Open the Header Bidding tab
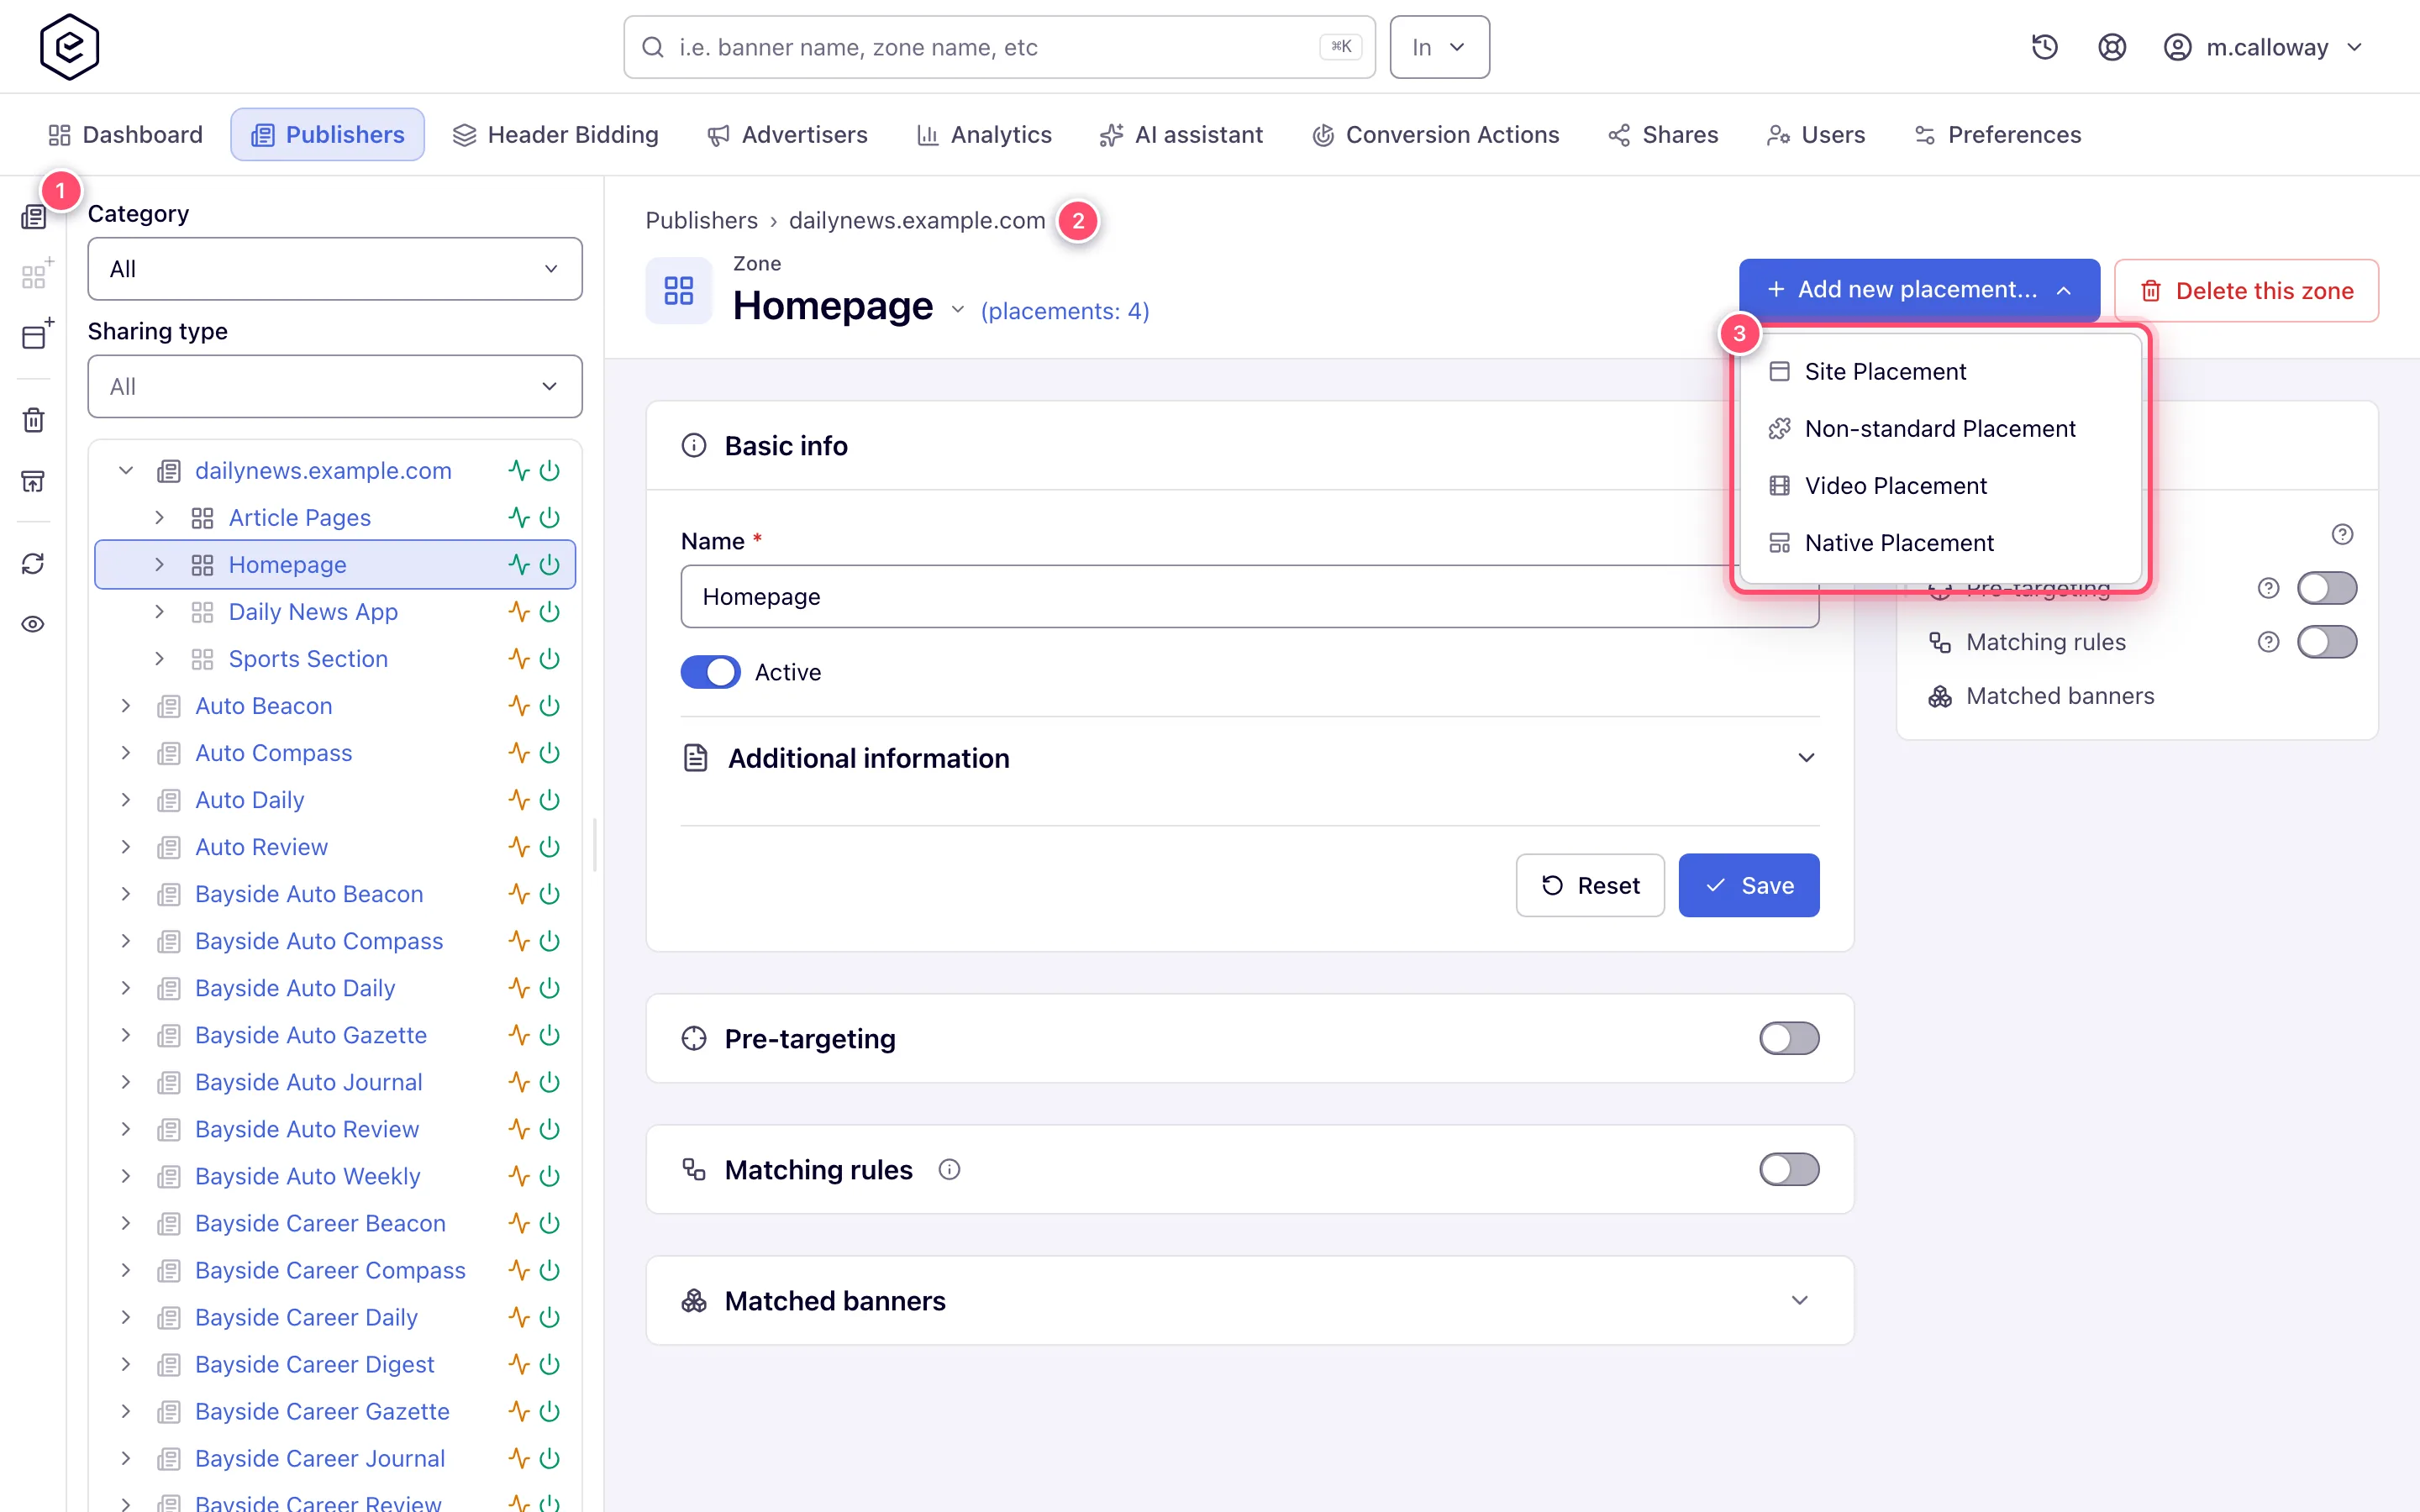 tap(556, 135)
